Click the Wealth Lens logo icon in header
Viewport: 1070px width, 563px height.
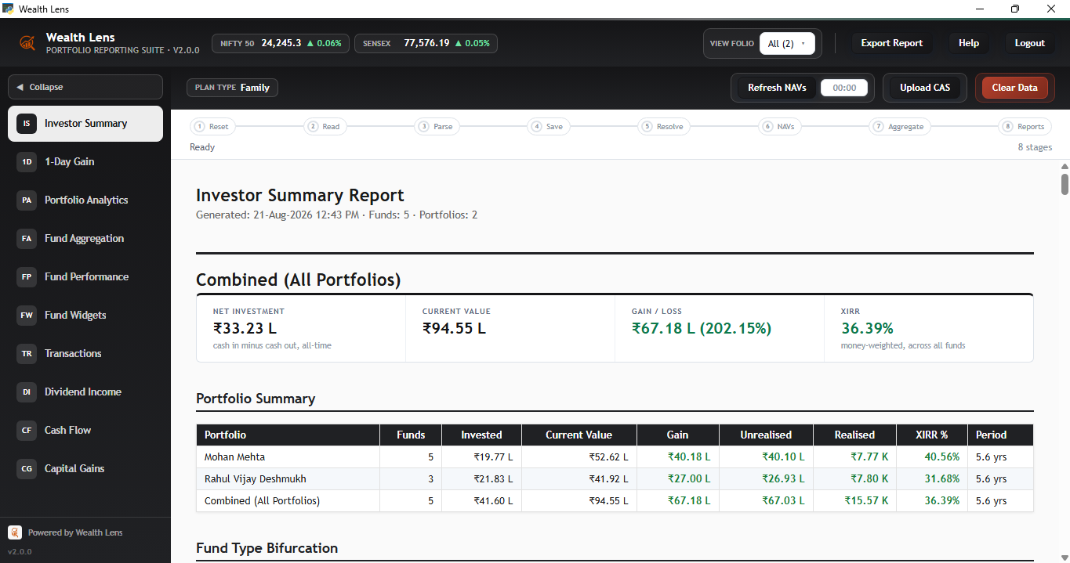(x=27, y=43)
